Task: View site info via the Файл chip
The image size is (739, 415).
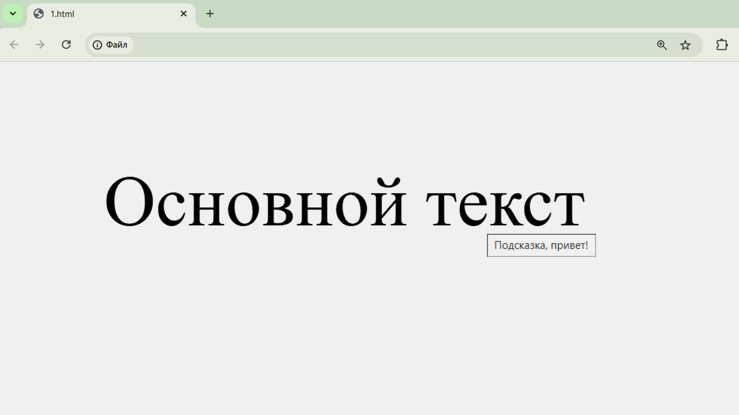Action: coord(110,45)
